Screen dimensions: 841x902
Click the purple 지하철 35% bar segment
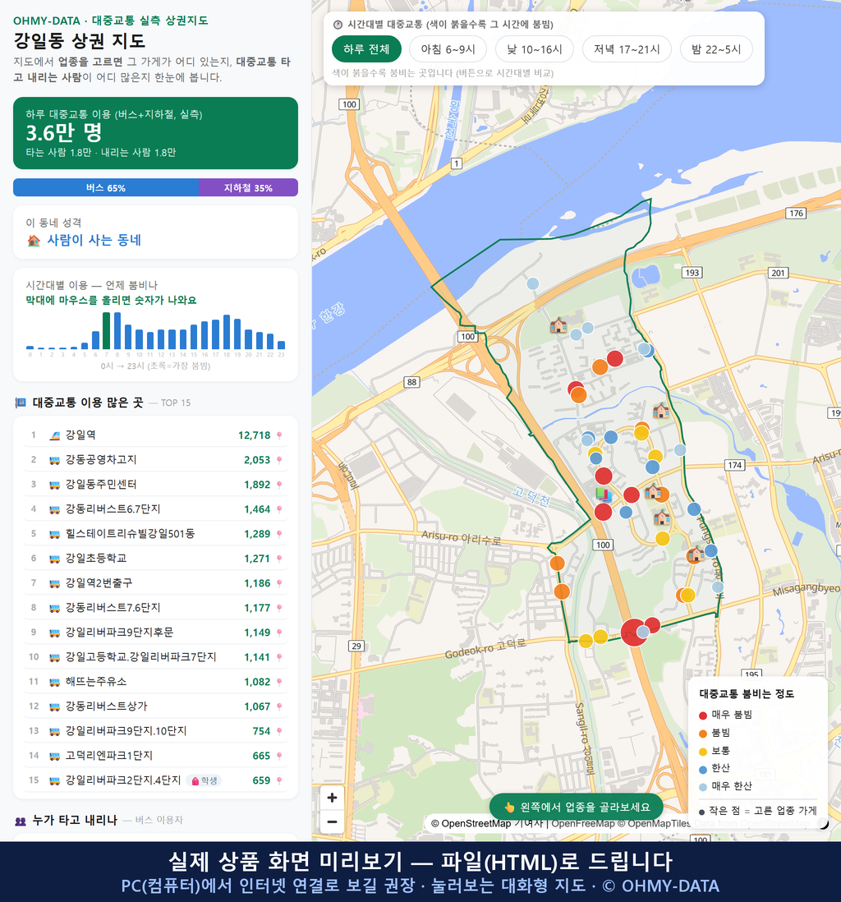tap(249, 187)
